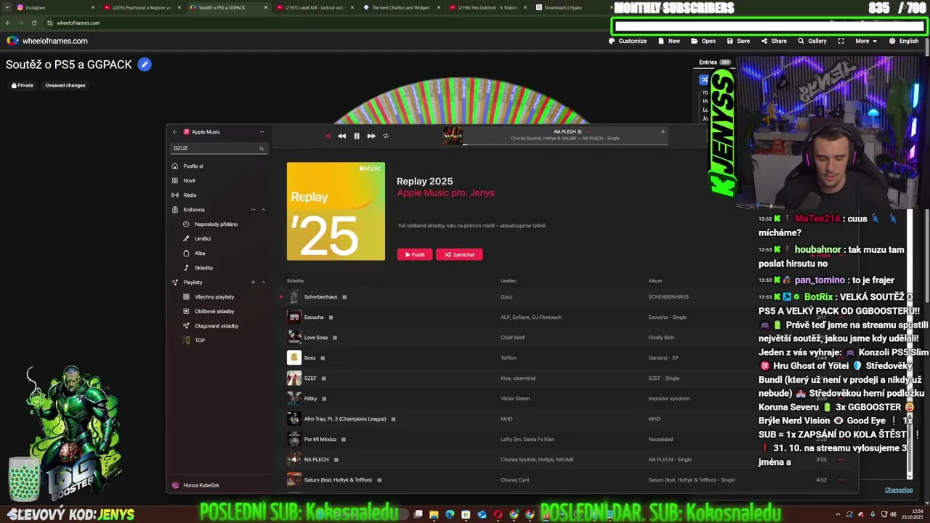Click the Zamíchat shuffle button
The image size is (930, 523).
(459, 254)
